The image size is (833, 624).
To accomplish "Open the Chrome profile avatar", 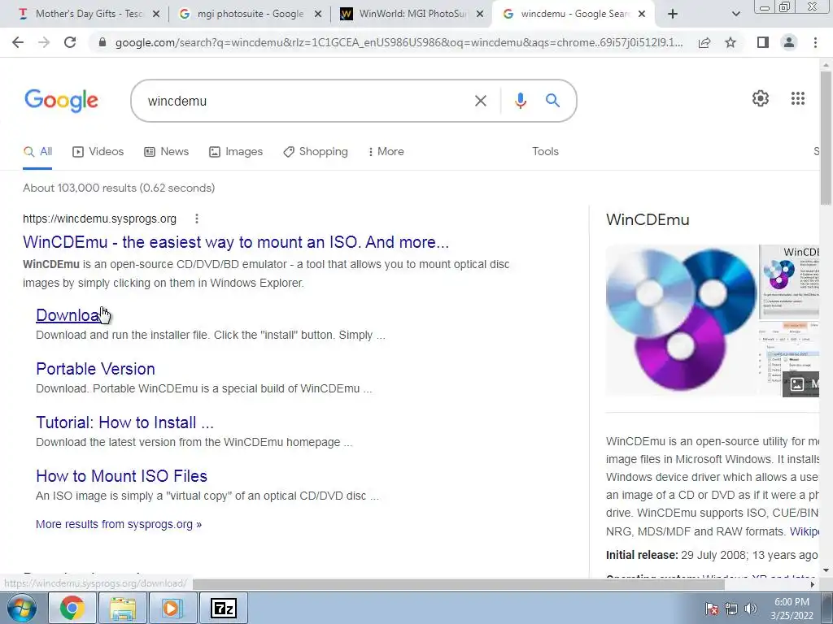I will pyautogui.click(x=789, y=42).
